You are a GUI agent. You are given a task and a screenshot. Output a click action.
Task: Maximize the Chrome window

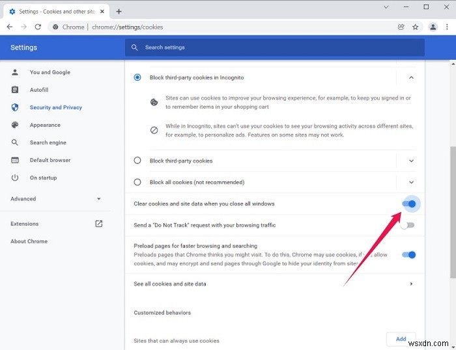click(426, 7)
